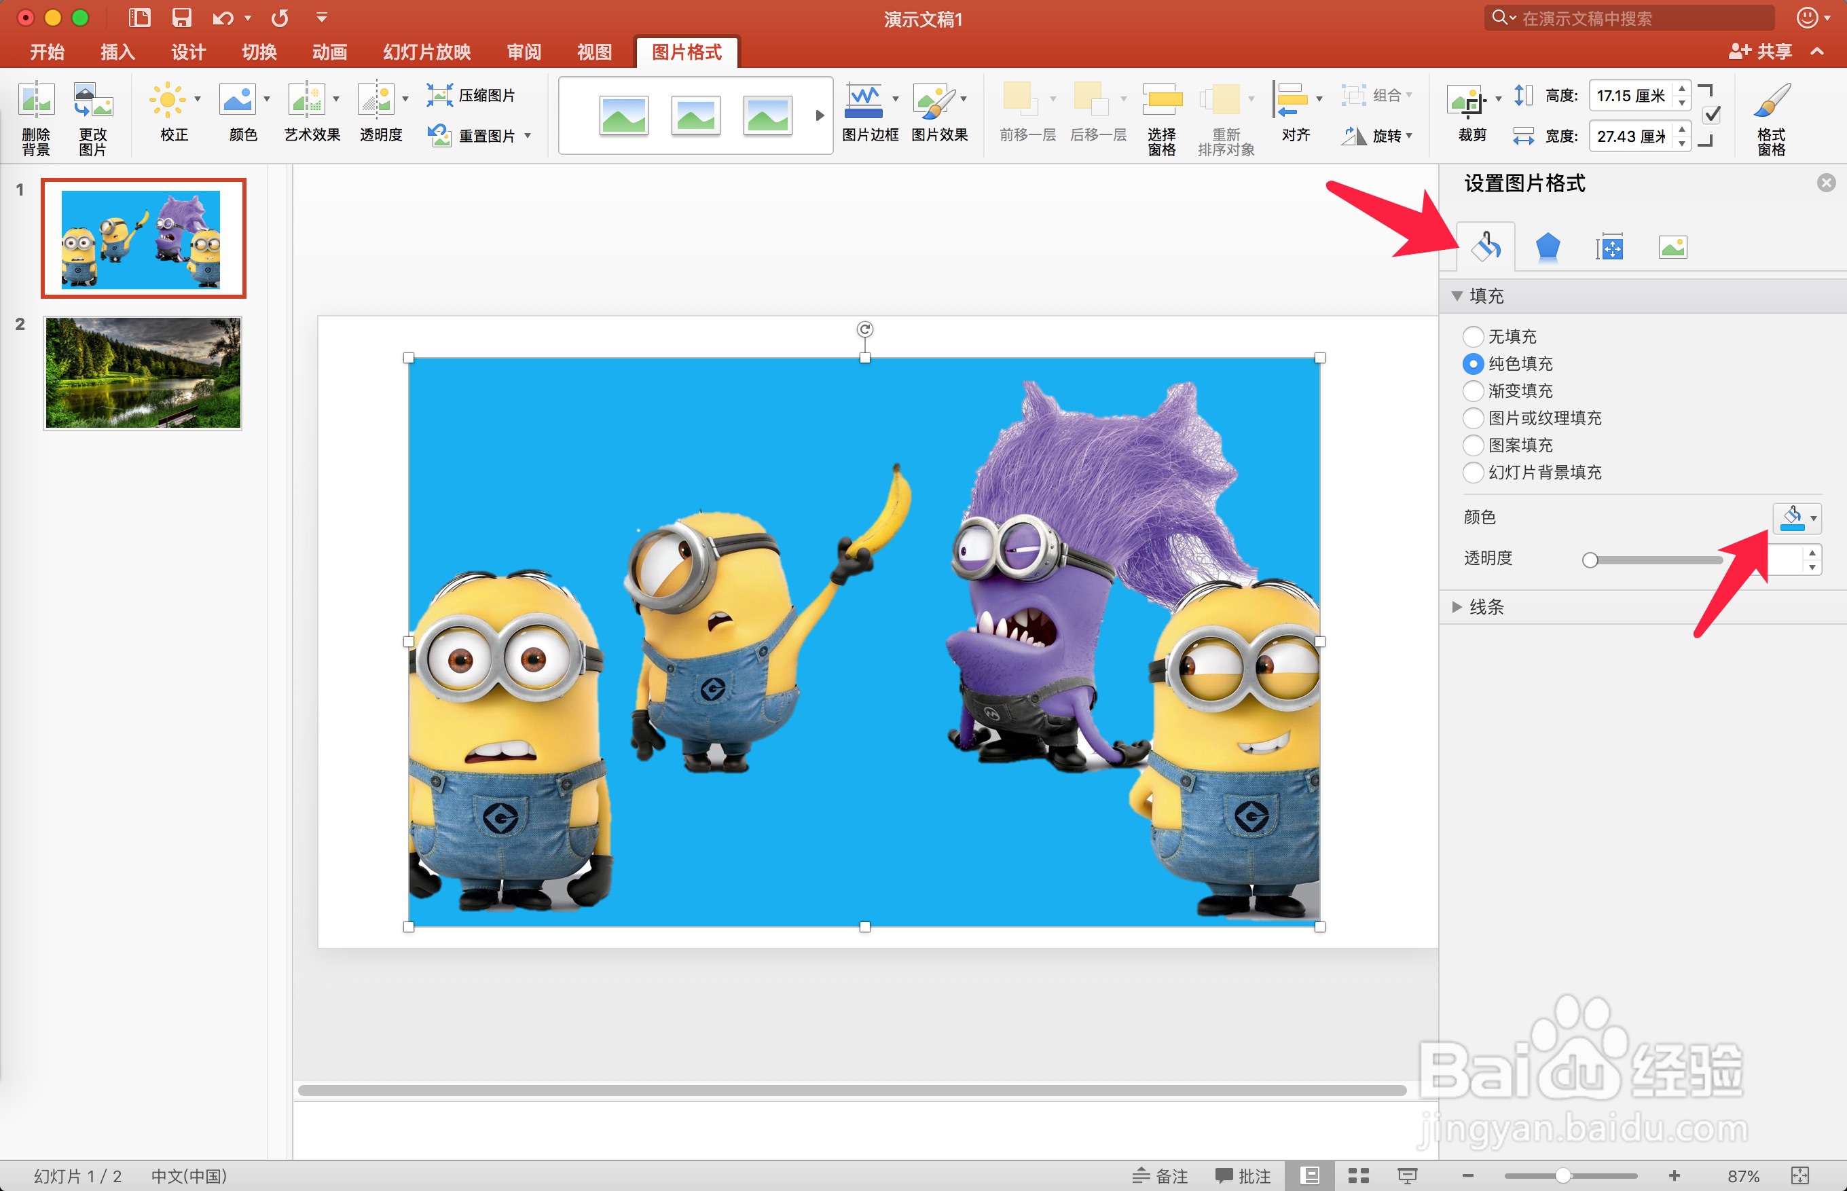Open the Animations (动画) ribbon tab
Screen dimensions: 1847x1191
coord(329,52)
